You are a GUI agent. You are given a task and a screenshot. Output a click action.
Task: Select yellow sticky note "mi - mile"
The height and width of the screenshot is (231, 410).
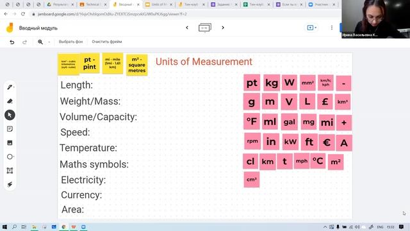tap(113, 63)
